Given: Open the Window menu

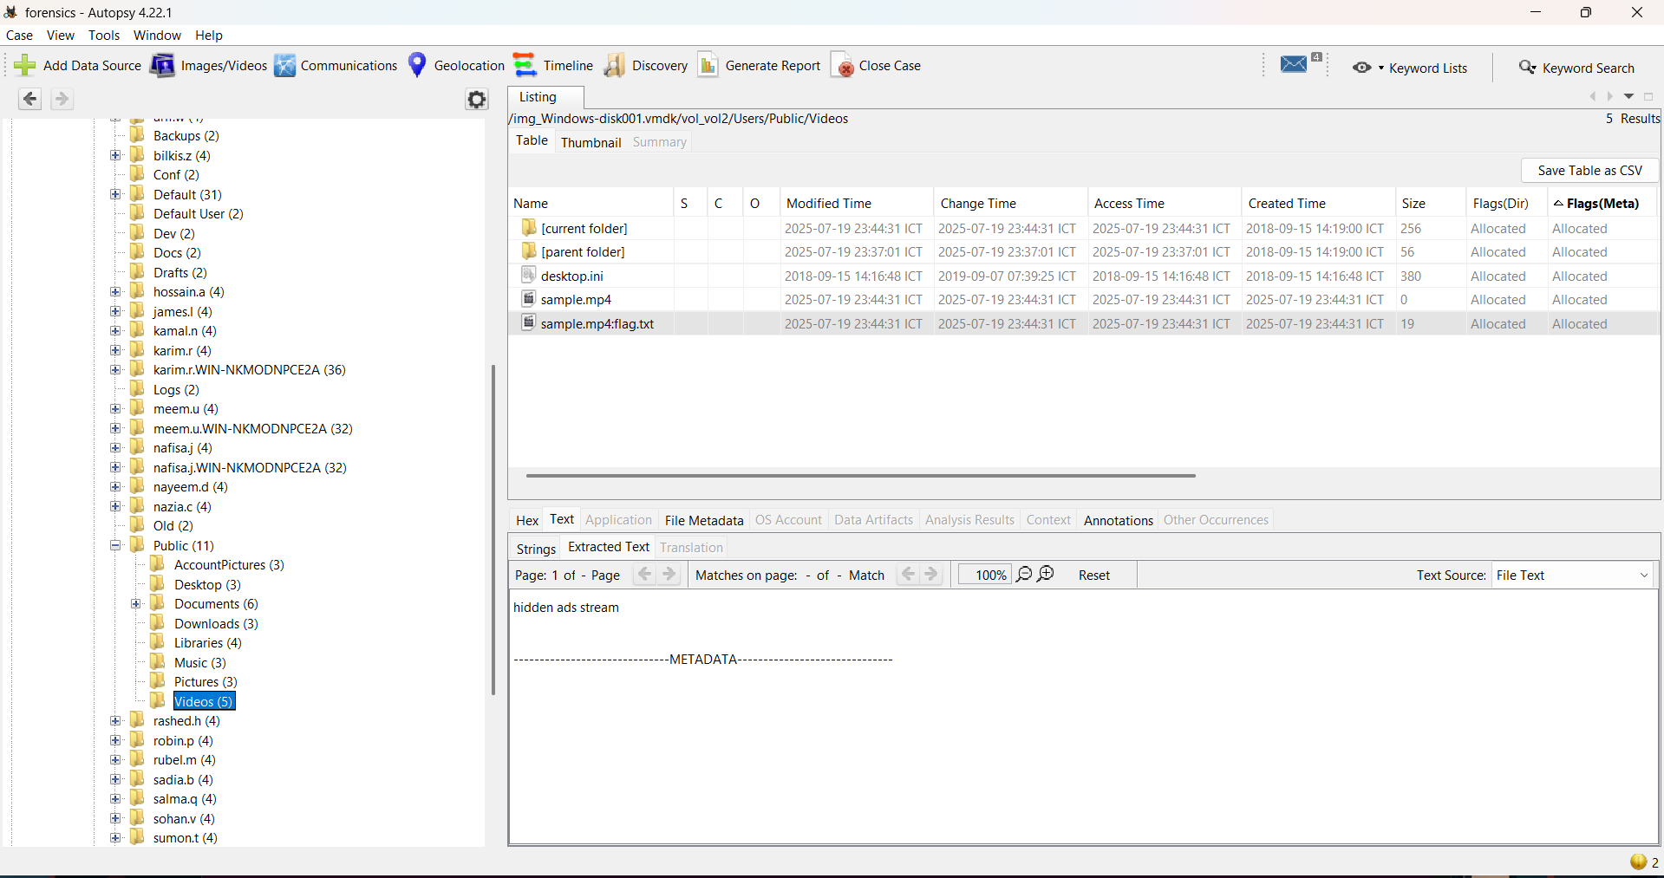Looking at the screenshot, I should pyautogui.click(x=157, y=36).
